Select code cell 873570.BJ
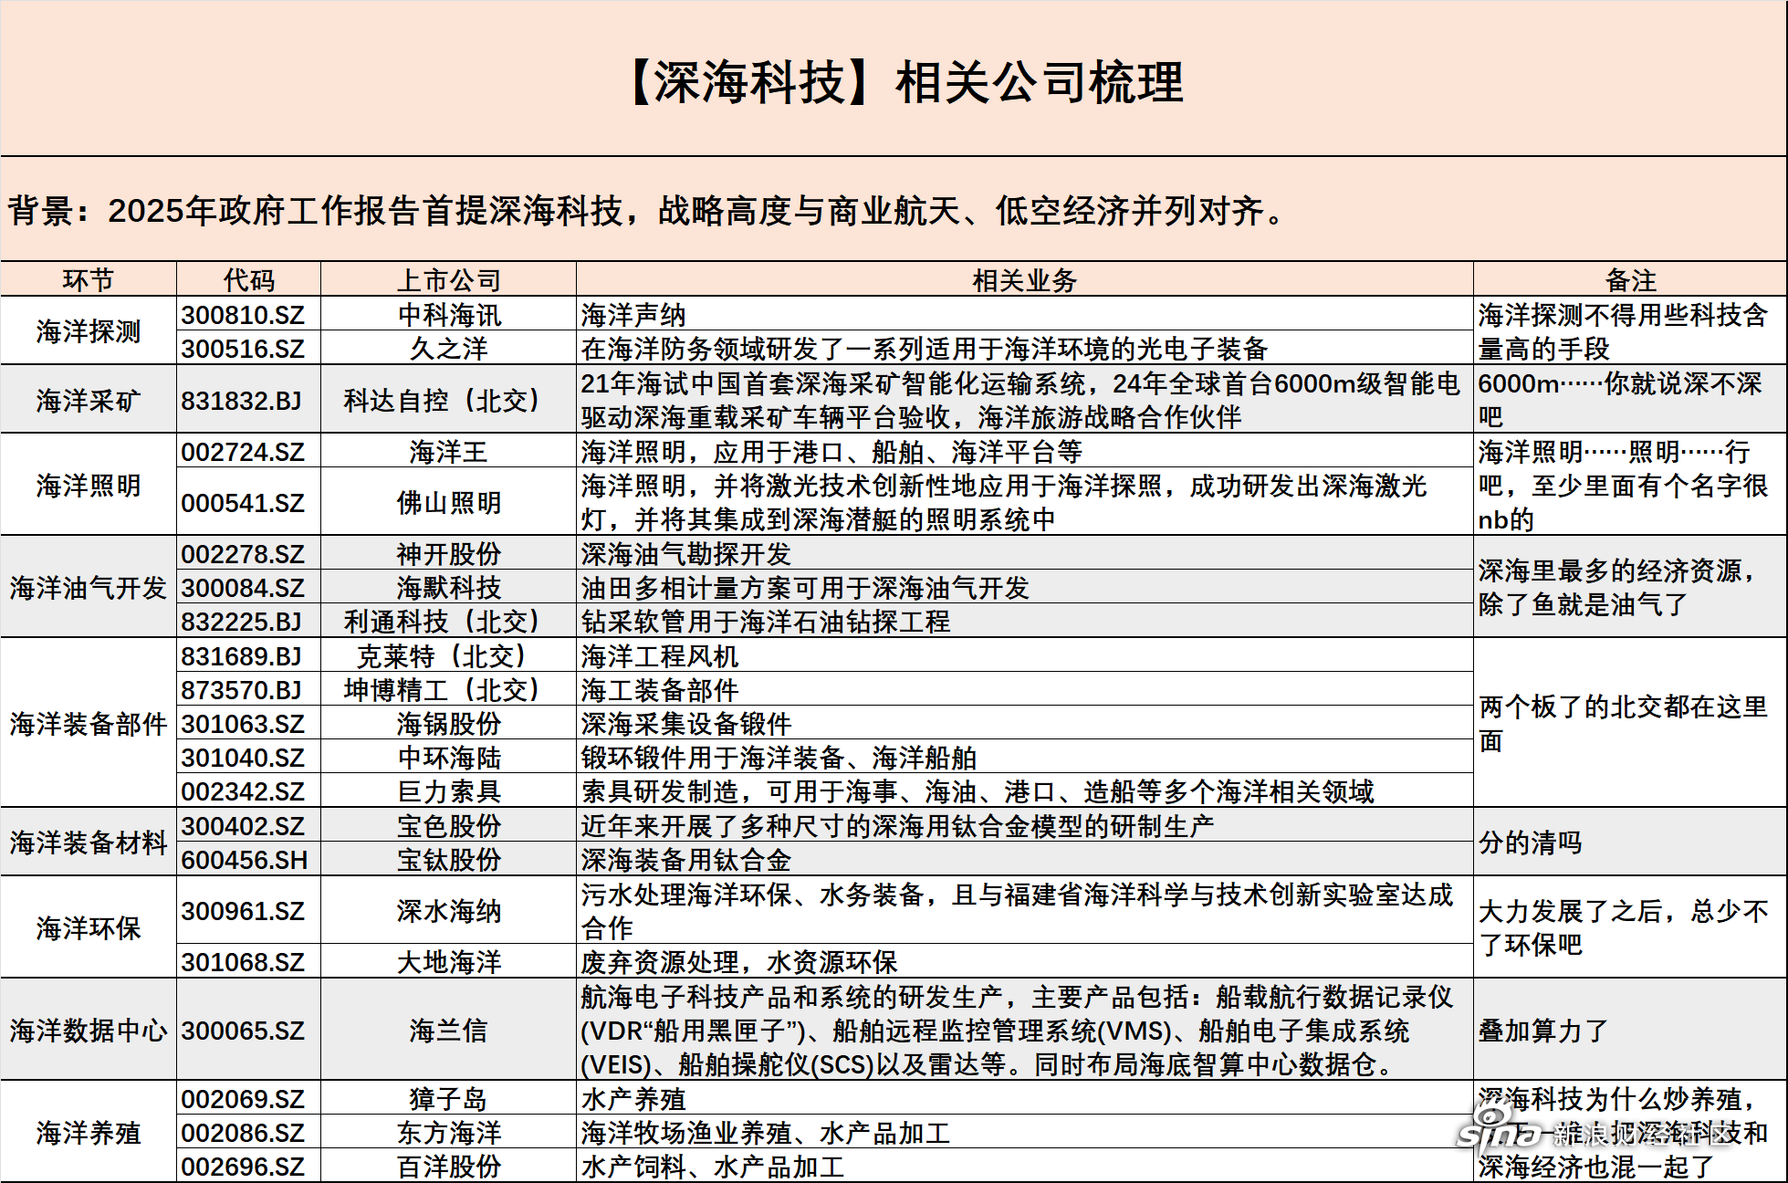Screen dimensions: 1788x1183 tap(248, 689)
